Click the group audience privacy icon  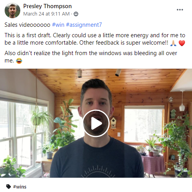76,14
